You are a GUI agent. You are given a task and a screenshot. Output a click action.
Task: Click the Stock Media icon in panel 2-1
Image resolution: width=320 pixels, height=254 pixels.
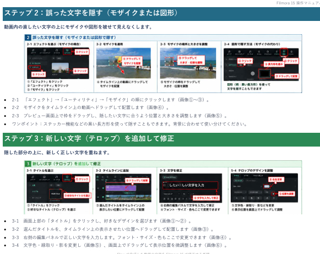[x=45, y=50]
